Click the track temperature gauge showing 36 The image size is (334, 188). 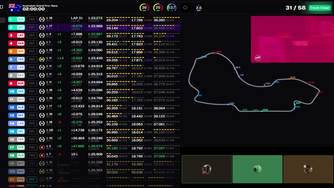click(144, 8)
